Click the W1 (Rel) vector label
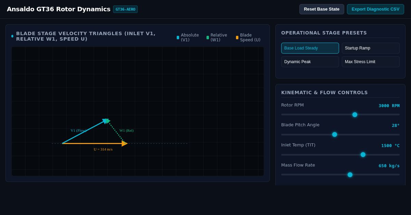The image size is (411, 215). (x=126, y=130)
